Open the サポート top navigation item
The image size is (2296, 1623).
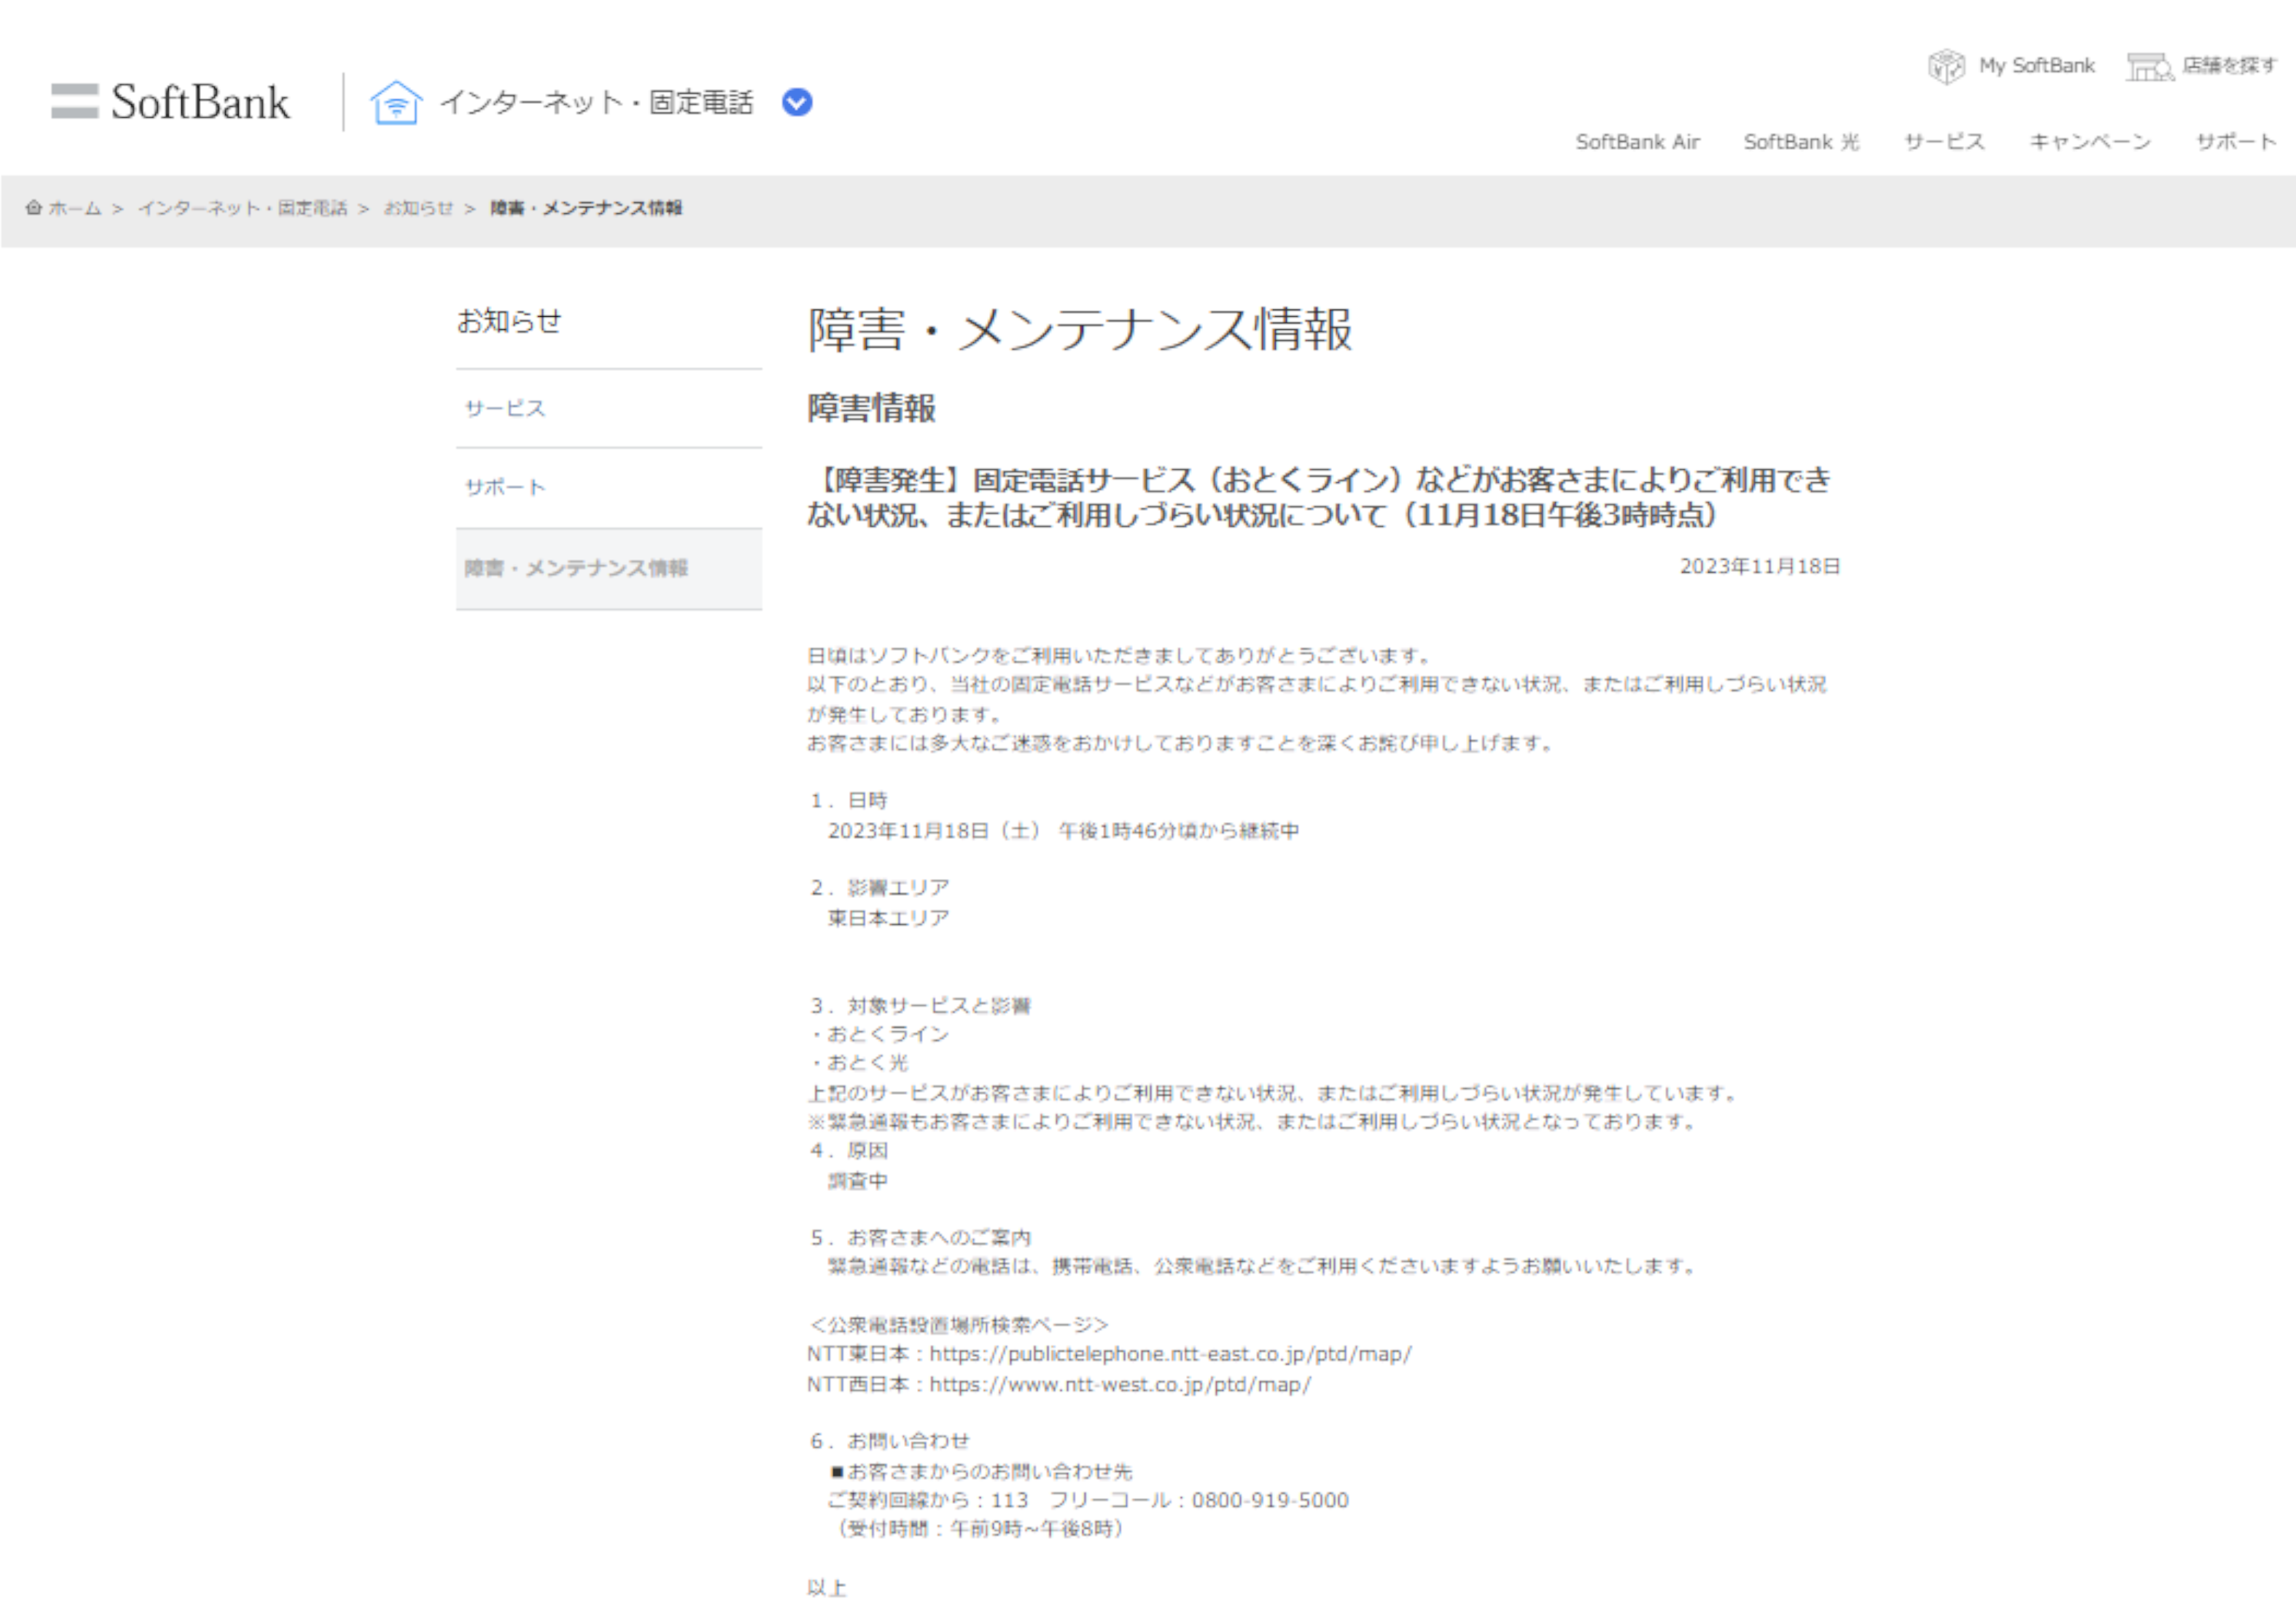pos(2235,142)
